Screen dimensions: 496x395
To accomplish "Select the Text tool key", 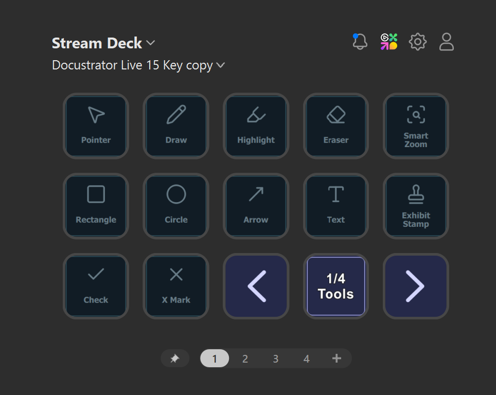I will [336, 206].
